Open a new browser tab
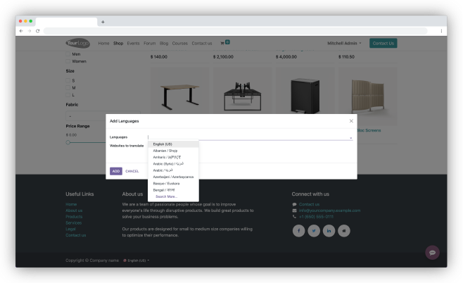This screenshot has width=463, height=283. (x=103, y=22)
